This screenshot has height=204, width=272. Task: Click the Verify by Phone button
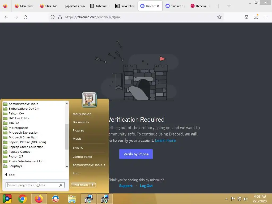(136, 154)
